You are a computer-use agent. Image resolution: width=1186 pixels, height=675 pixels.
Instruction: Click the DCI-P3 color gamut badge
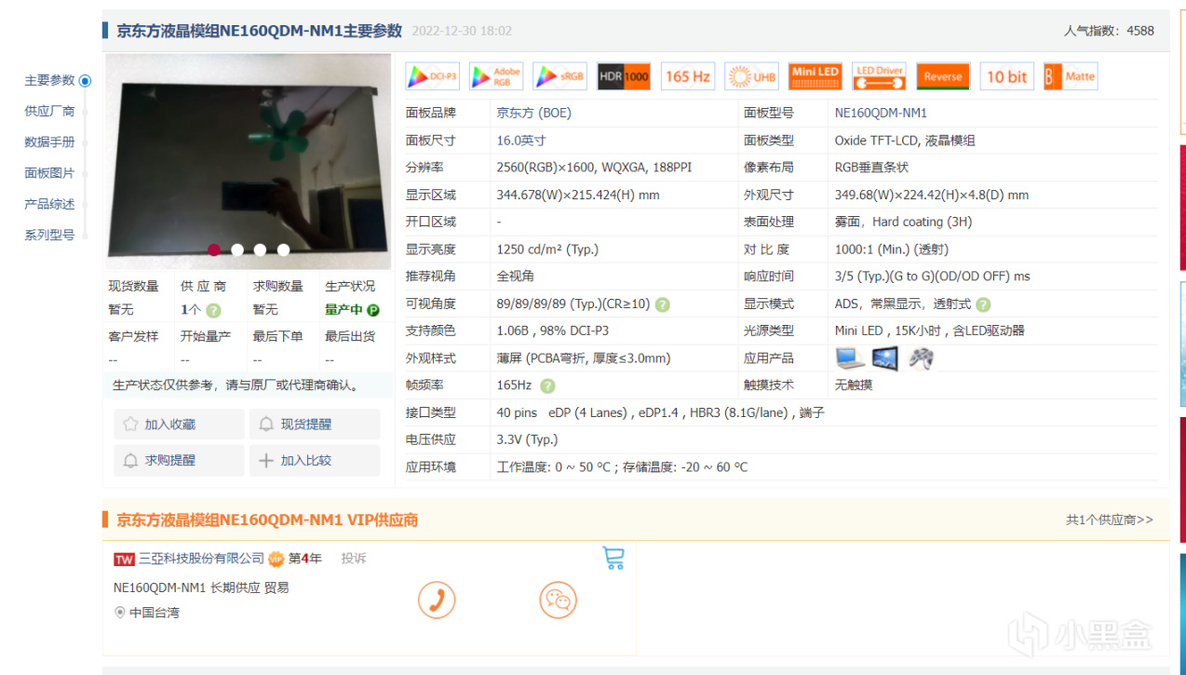(433, 76)
